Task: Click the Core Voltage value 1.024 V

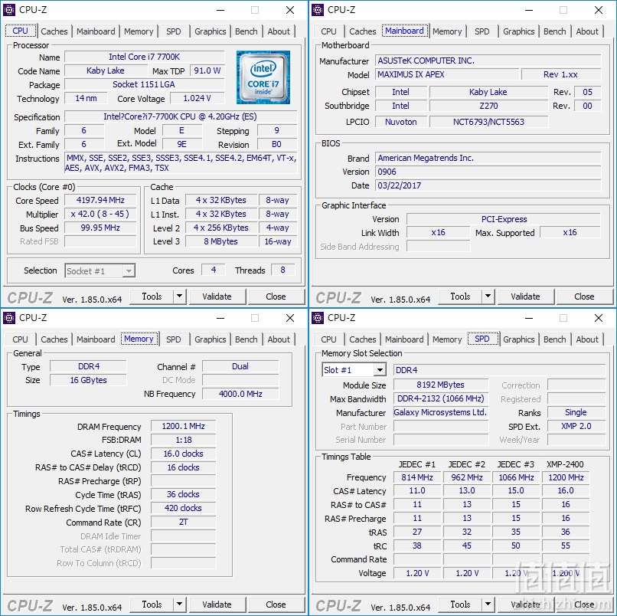Action: [x=198, y=98]
